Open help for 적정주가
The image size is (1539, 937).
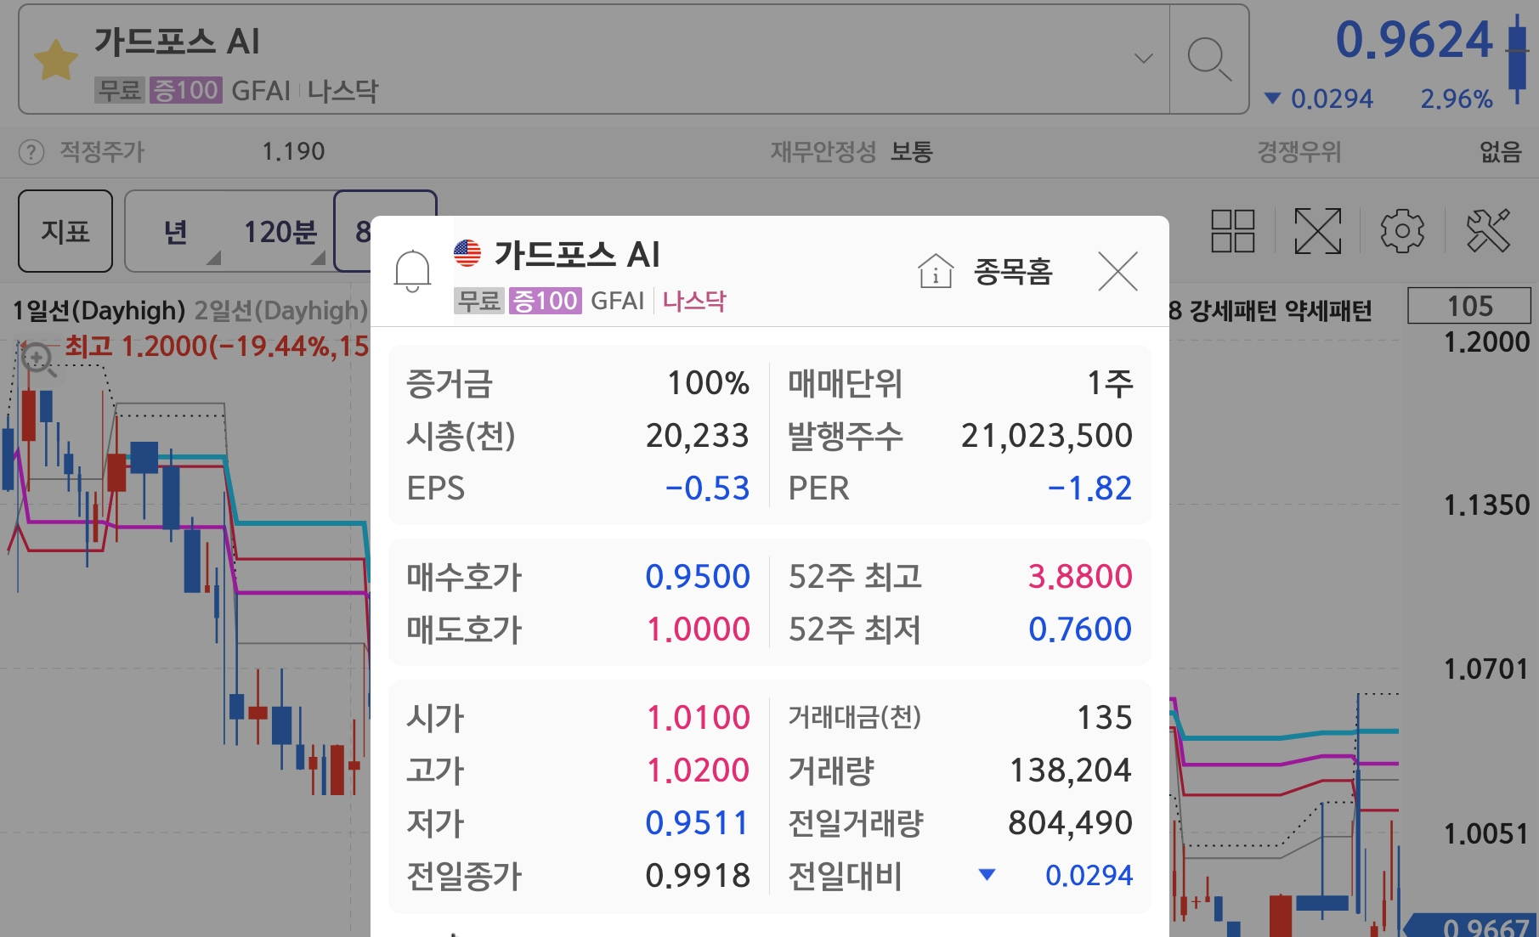point(31,153)
